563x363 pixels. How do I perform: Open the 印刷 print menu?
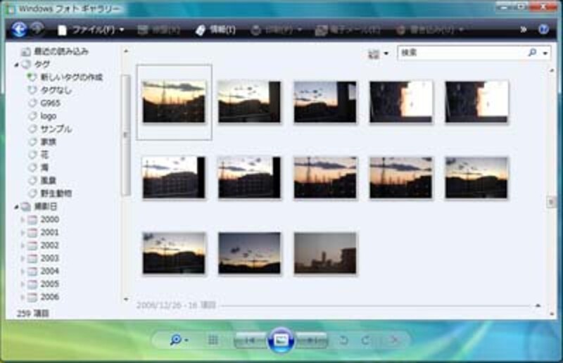[276, 30]
